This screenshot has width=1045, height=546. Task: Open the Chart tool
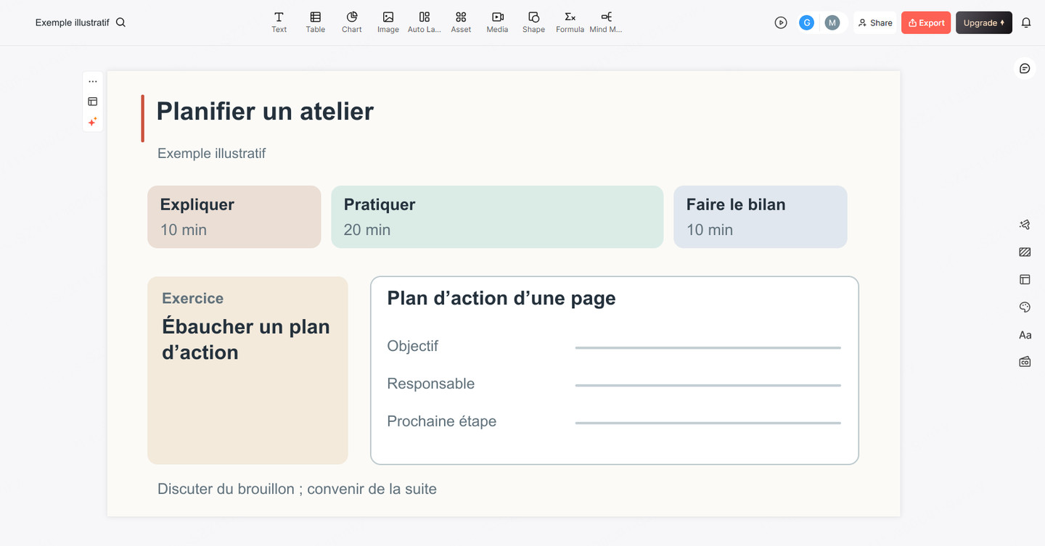click(x=351, y=22)
